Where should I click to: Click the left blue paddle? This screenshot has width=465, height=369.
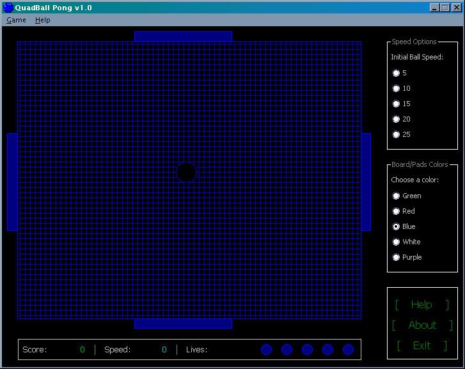pos(12,182)
